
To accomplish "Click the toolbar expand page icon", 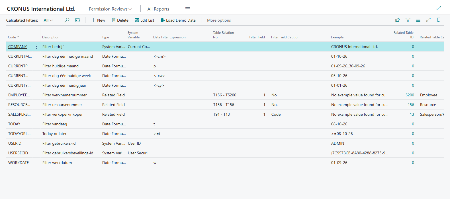I will tap(428, 20).
